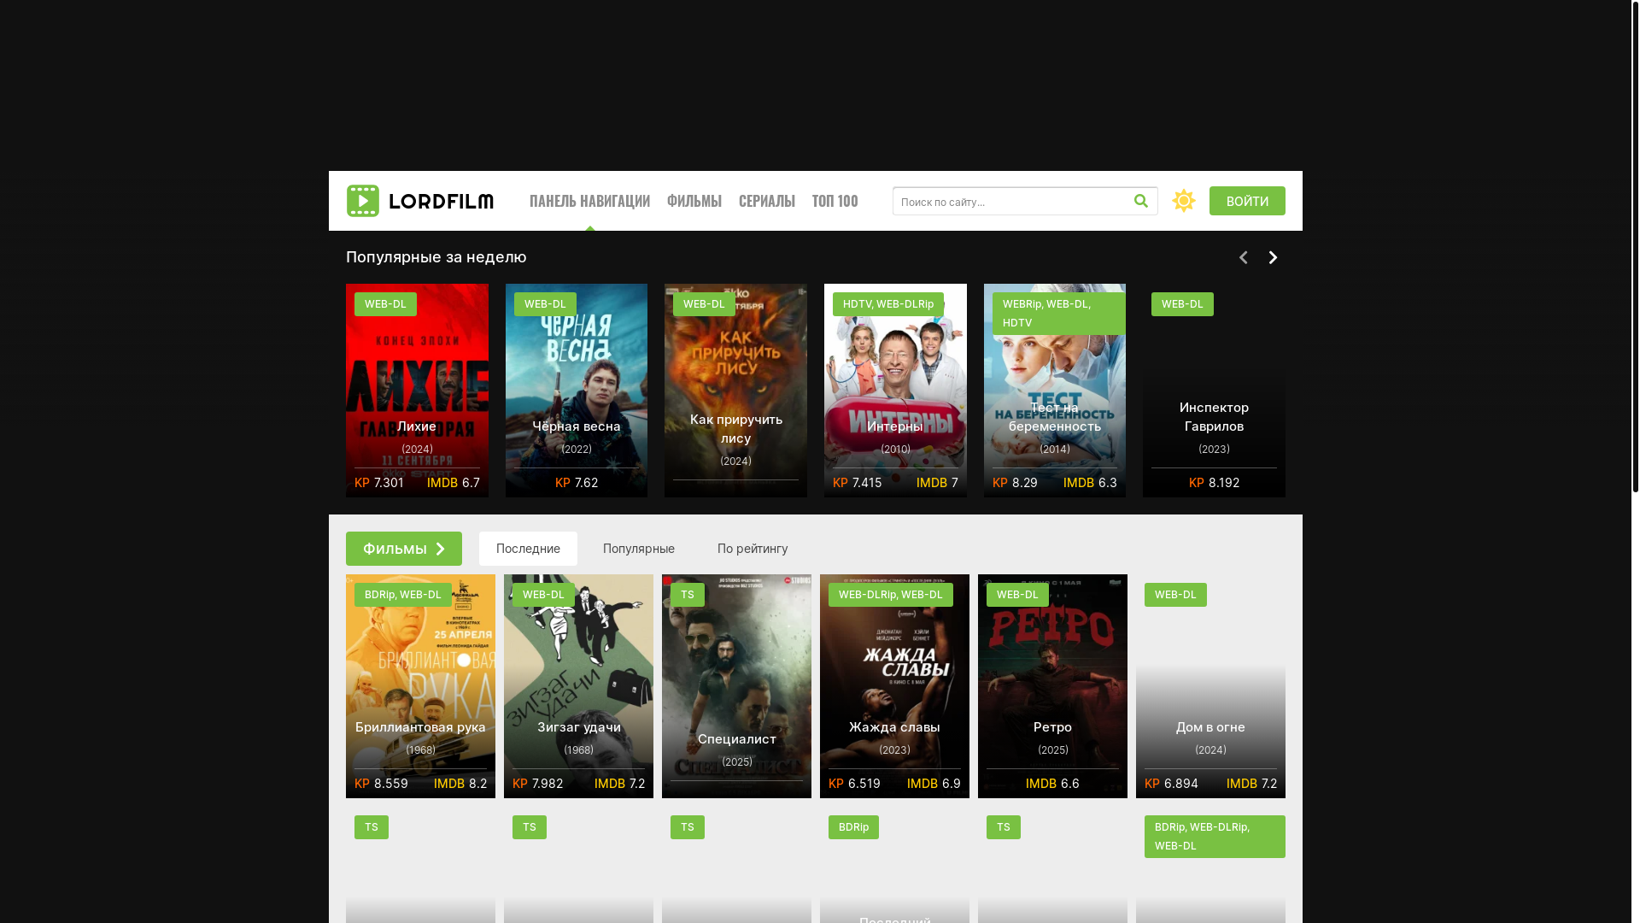1640x923 pixels.
Task: Open the Лихие (2024) poster
Action: click(417, 391)
